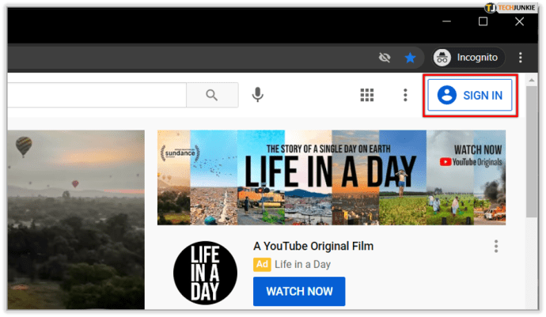The image size is (546, 317).
Task: Click the hot air balloon video thumbnail
Action: tap(76, 219)
